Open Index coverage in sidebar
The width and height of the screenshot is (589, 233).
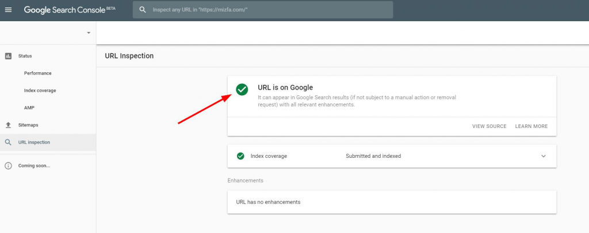point(40,91)
